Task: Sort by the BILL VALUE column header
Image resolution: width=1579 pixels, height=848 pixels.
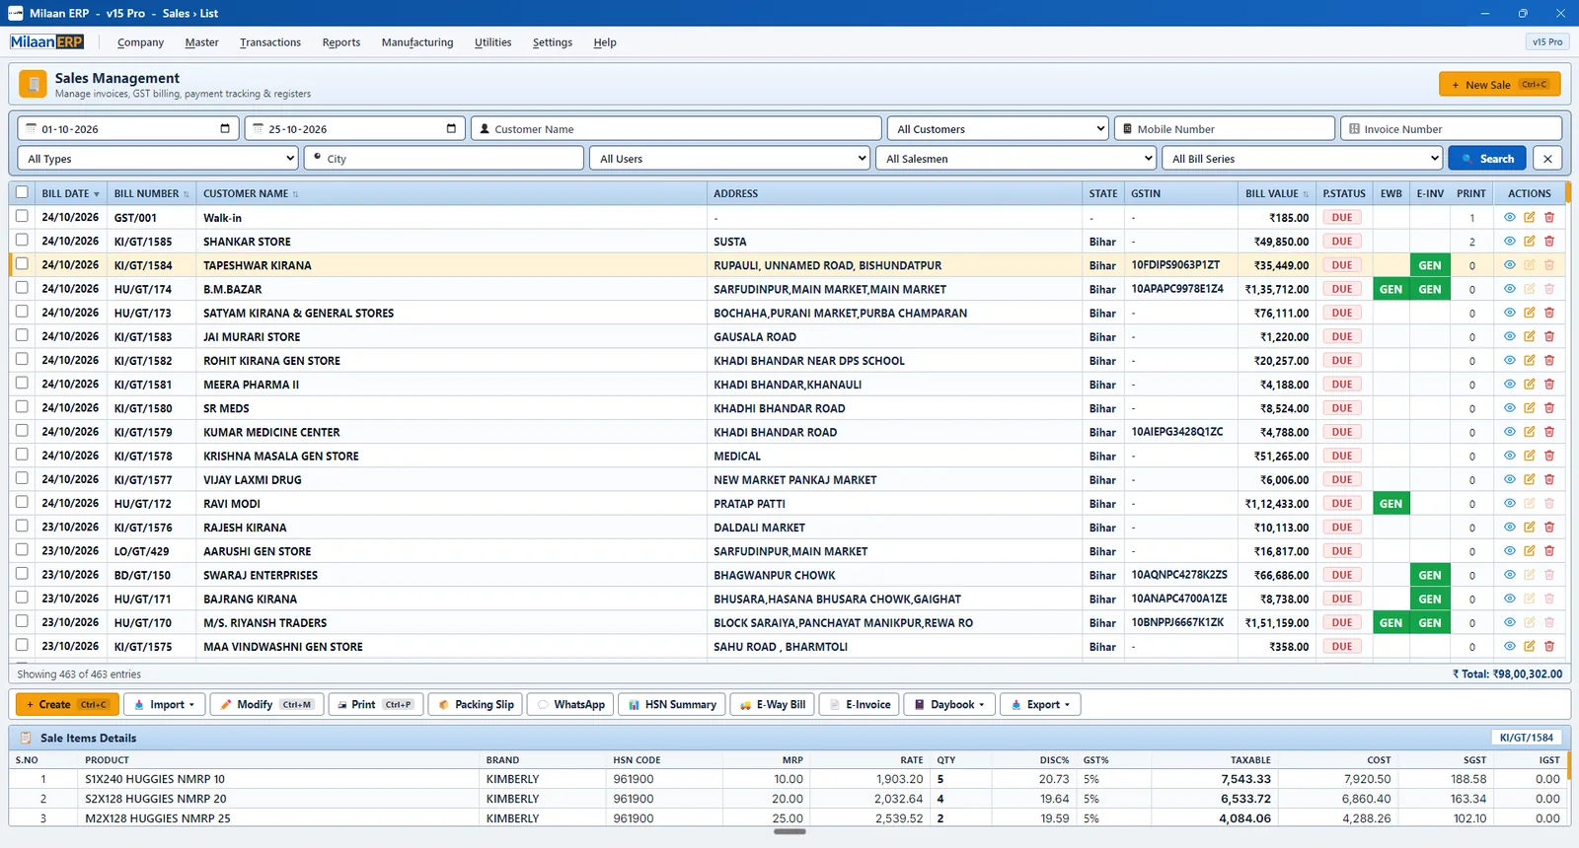Action: 1276,194
